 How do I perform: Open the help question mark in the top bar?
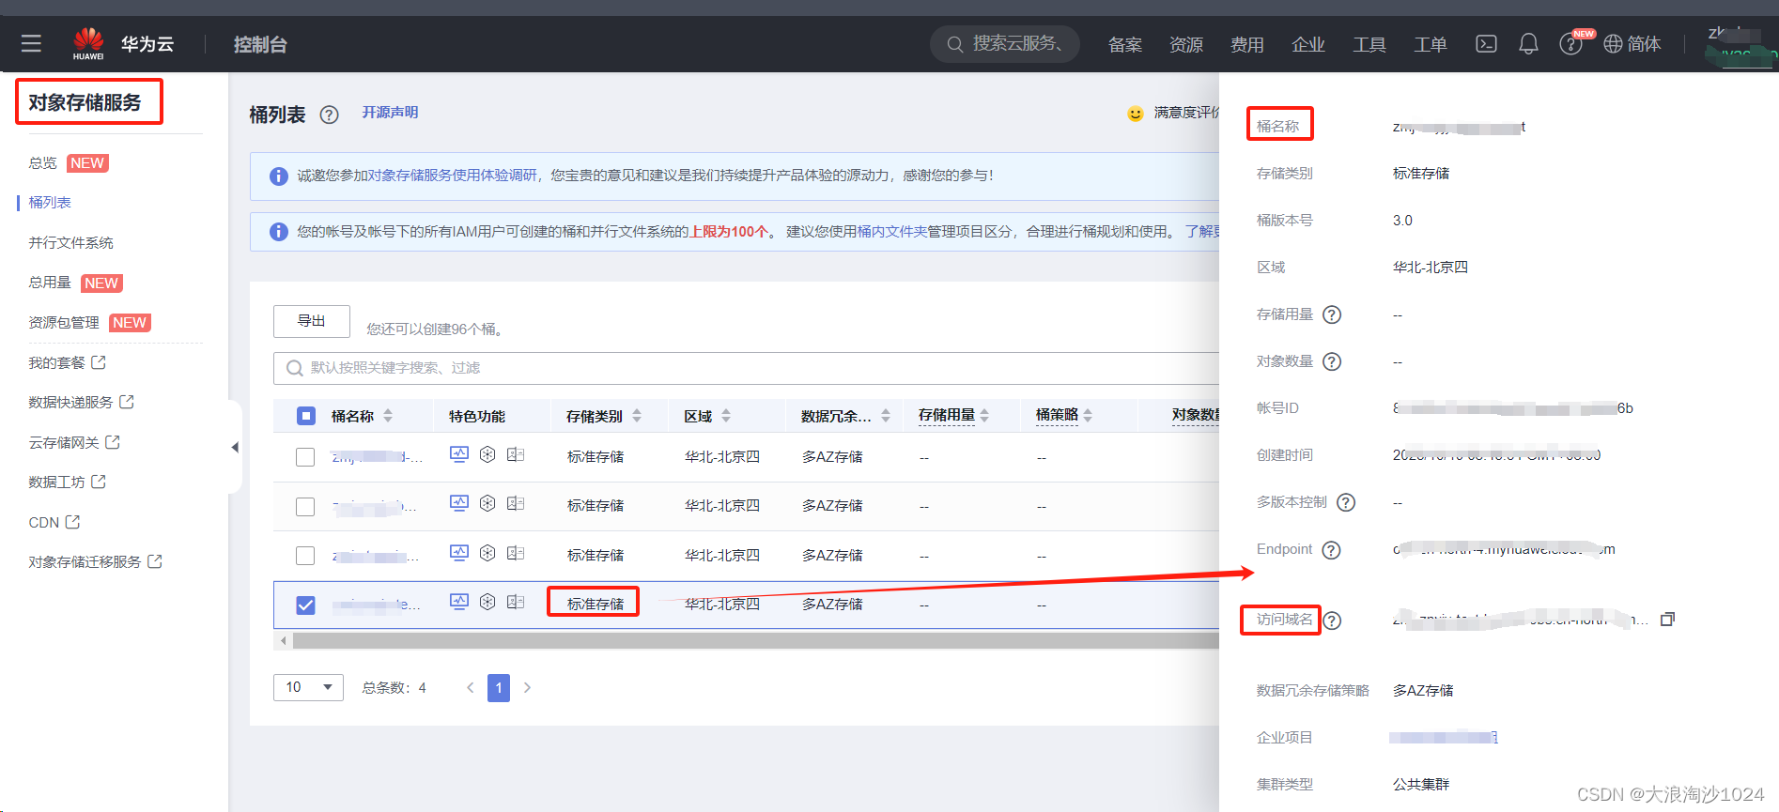(x=1570, y=44)
